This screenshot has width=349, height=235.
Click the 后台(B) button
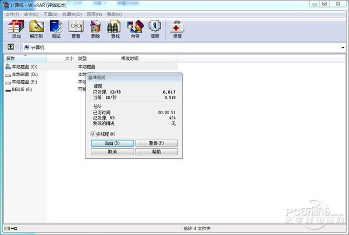pos(112,143)
